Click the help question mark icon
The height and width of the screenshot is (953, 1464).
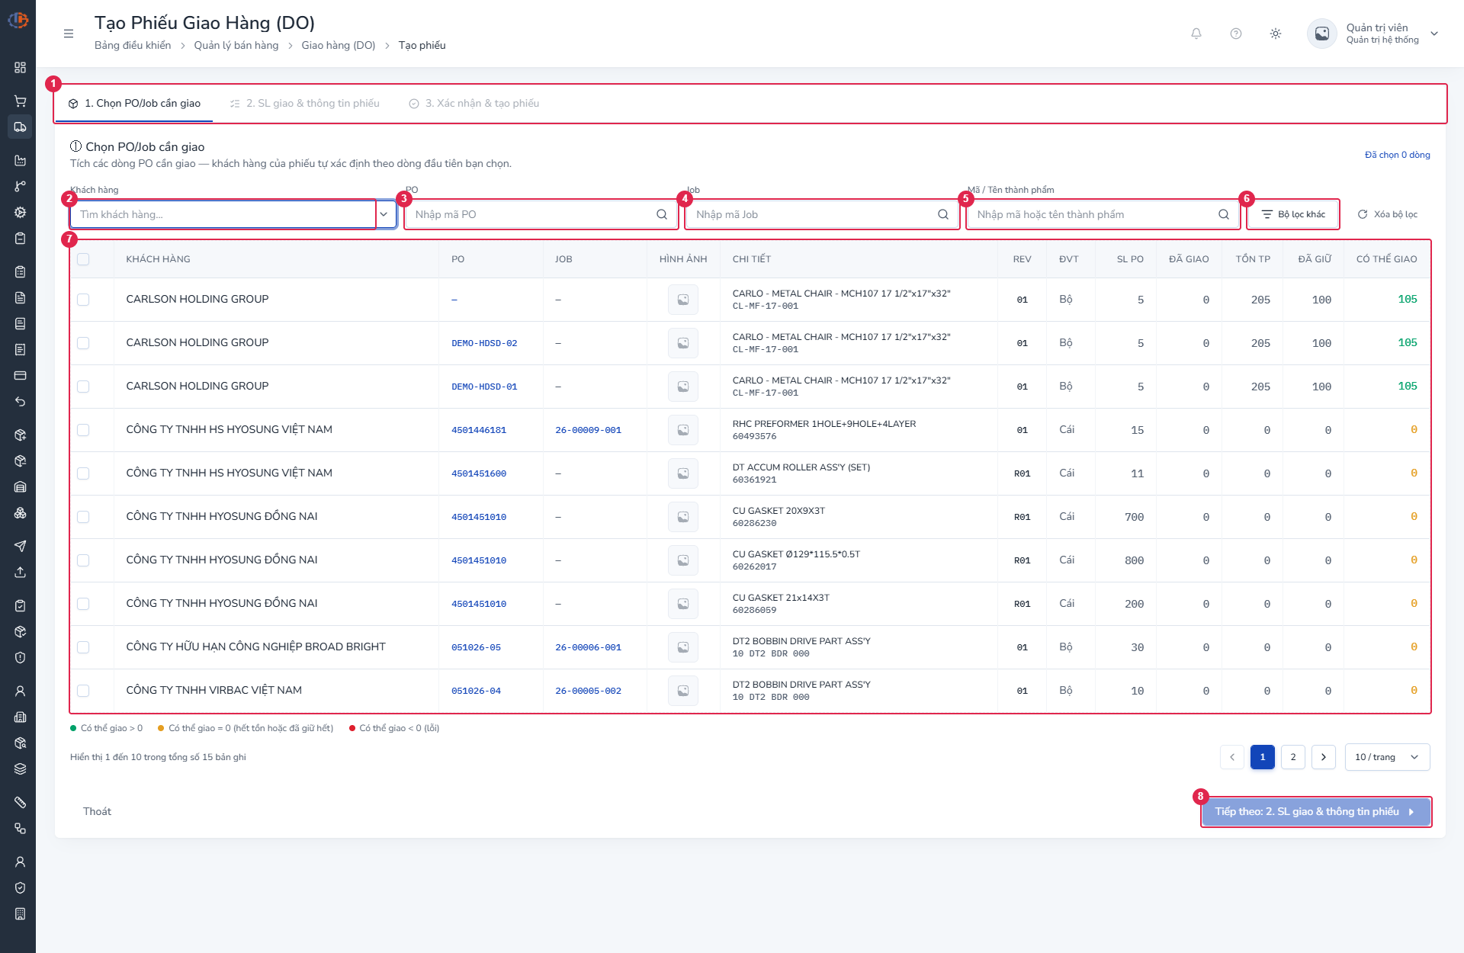(x=1236, y=34)
